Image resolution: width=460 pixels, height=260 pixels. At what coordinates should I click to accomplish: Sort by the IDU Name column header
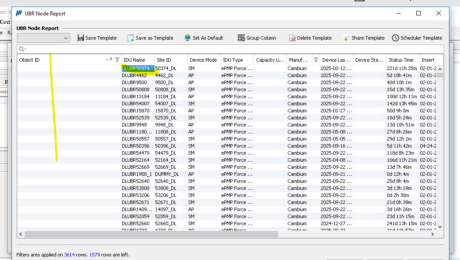click(134, 60)
